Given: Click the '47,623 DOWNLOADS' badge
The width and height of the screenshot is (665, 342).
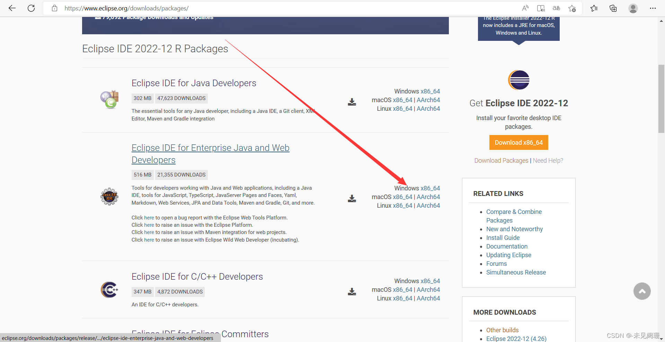Looking at the screenshot, I should coord(181,98).
